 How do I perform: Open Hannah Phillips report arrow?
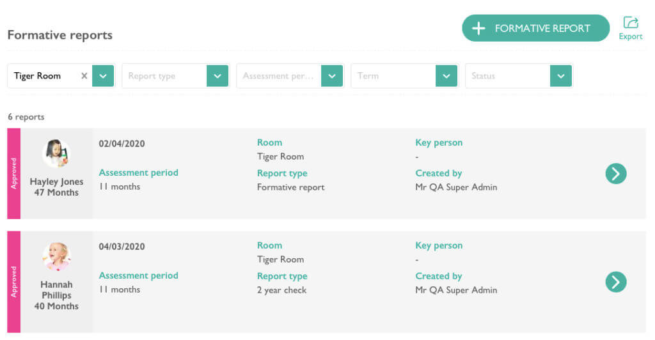pos(615,282)
